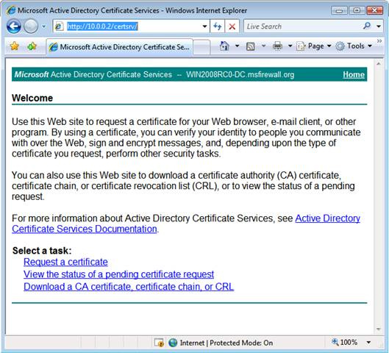Stop loading with the red X icon

pyautogui.click(x=232, y=26)
